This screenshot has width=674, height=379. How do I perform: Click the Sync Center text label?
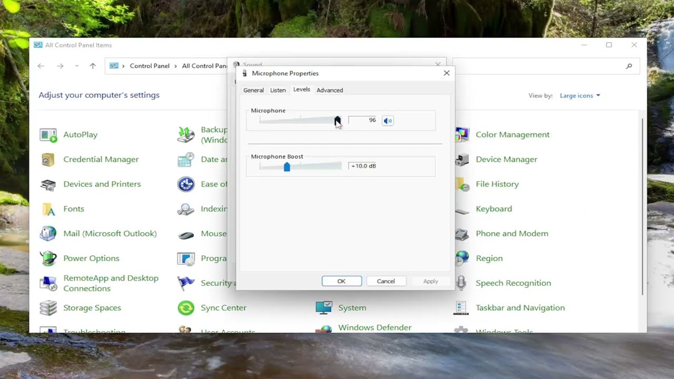point(223,308)
